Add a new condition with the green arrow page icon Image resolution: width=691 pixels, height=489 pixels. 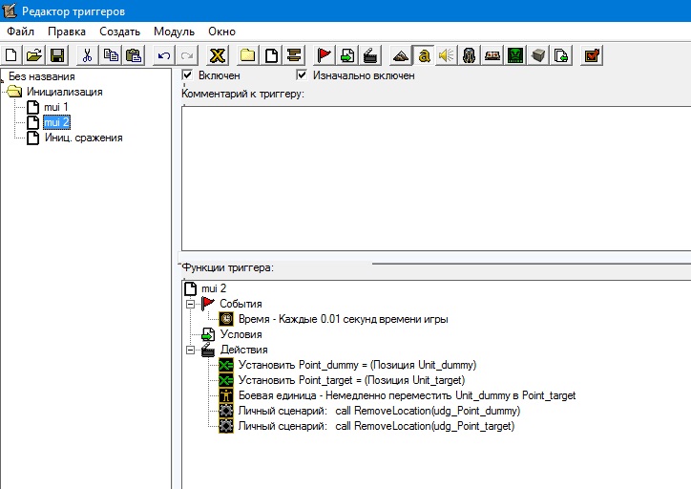tap(347, 55)
